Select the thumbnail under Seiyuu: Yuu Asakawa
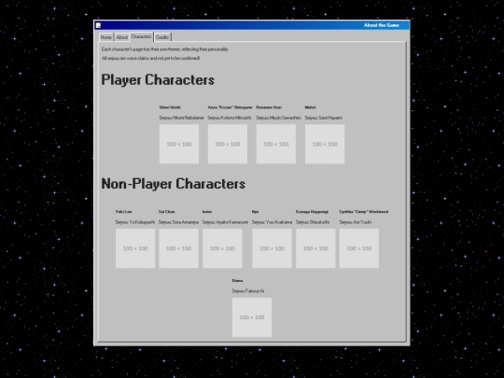This screenshot has height=378, width=504. 272,248
